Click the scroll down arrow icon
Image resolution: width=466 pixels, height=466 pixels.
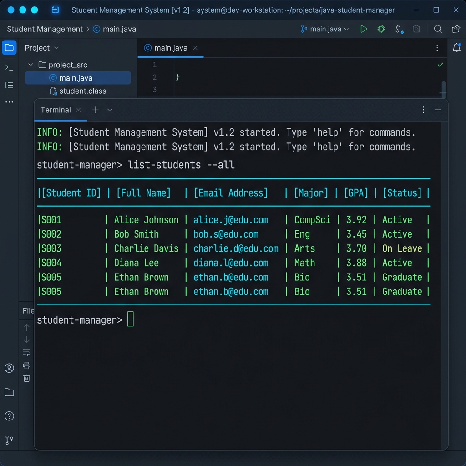(27, 339)
